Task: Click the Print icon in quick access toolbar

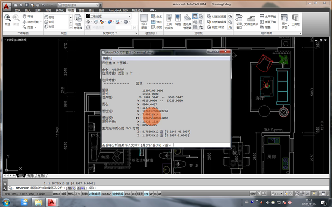Action: click(38, 5)
